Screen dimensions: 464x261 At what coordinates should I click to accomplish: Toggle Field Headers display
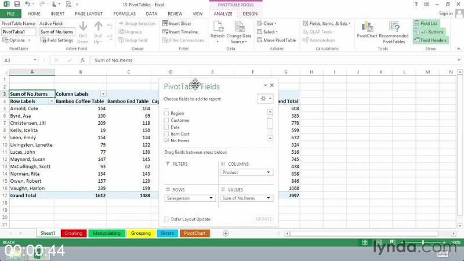430,40
